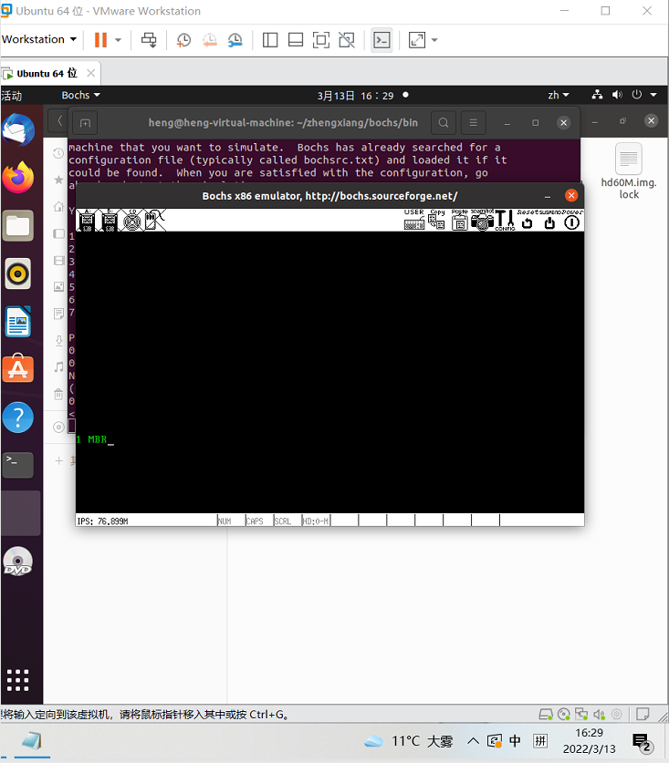Viewport: 669px width, 763px height.
Task: Select the hd60M.img.lock file
Action: (629, 171)
